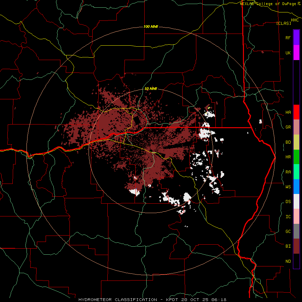
Task: Click the "100 NMI" range ring label
Action: (x=151, y=27)
